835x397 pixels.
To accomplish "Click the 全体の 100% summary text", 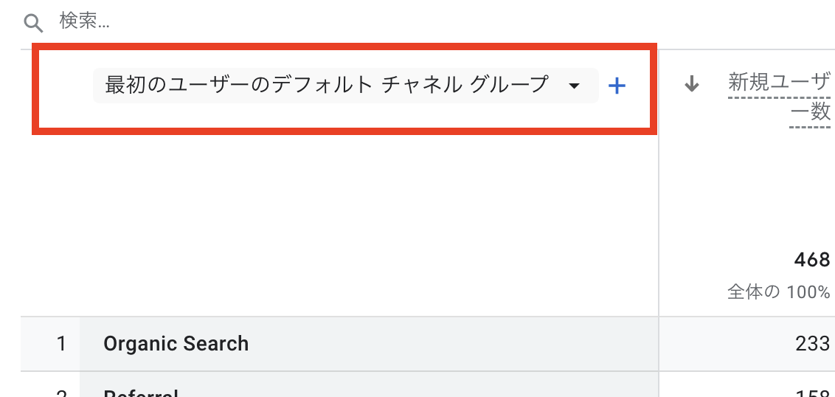I will point(778,292).
